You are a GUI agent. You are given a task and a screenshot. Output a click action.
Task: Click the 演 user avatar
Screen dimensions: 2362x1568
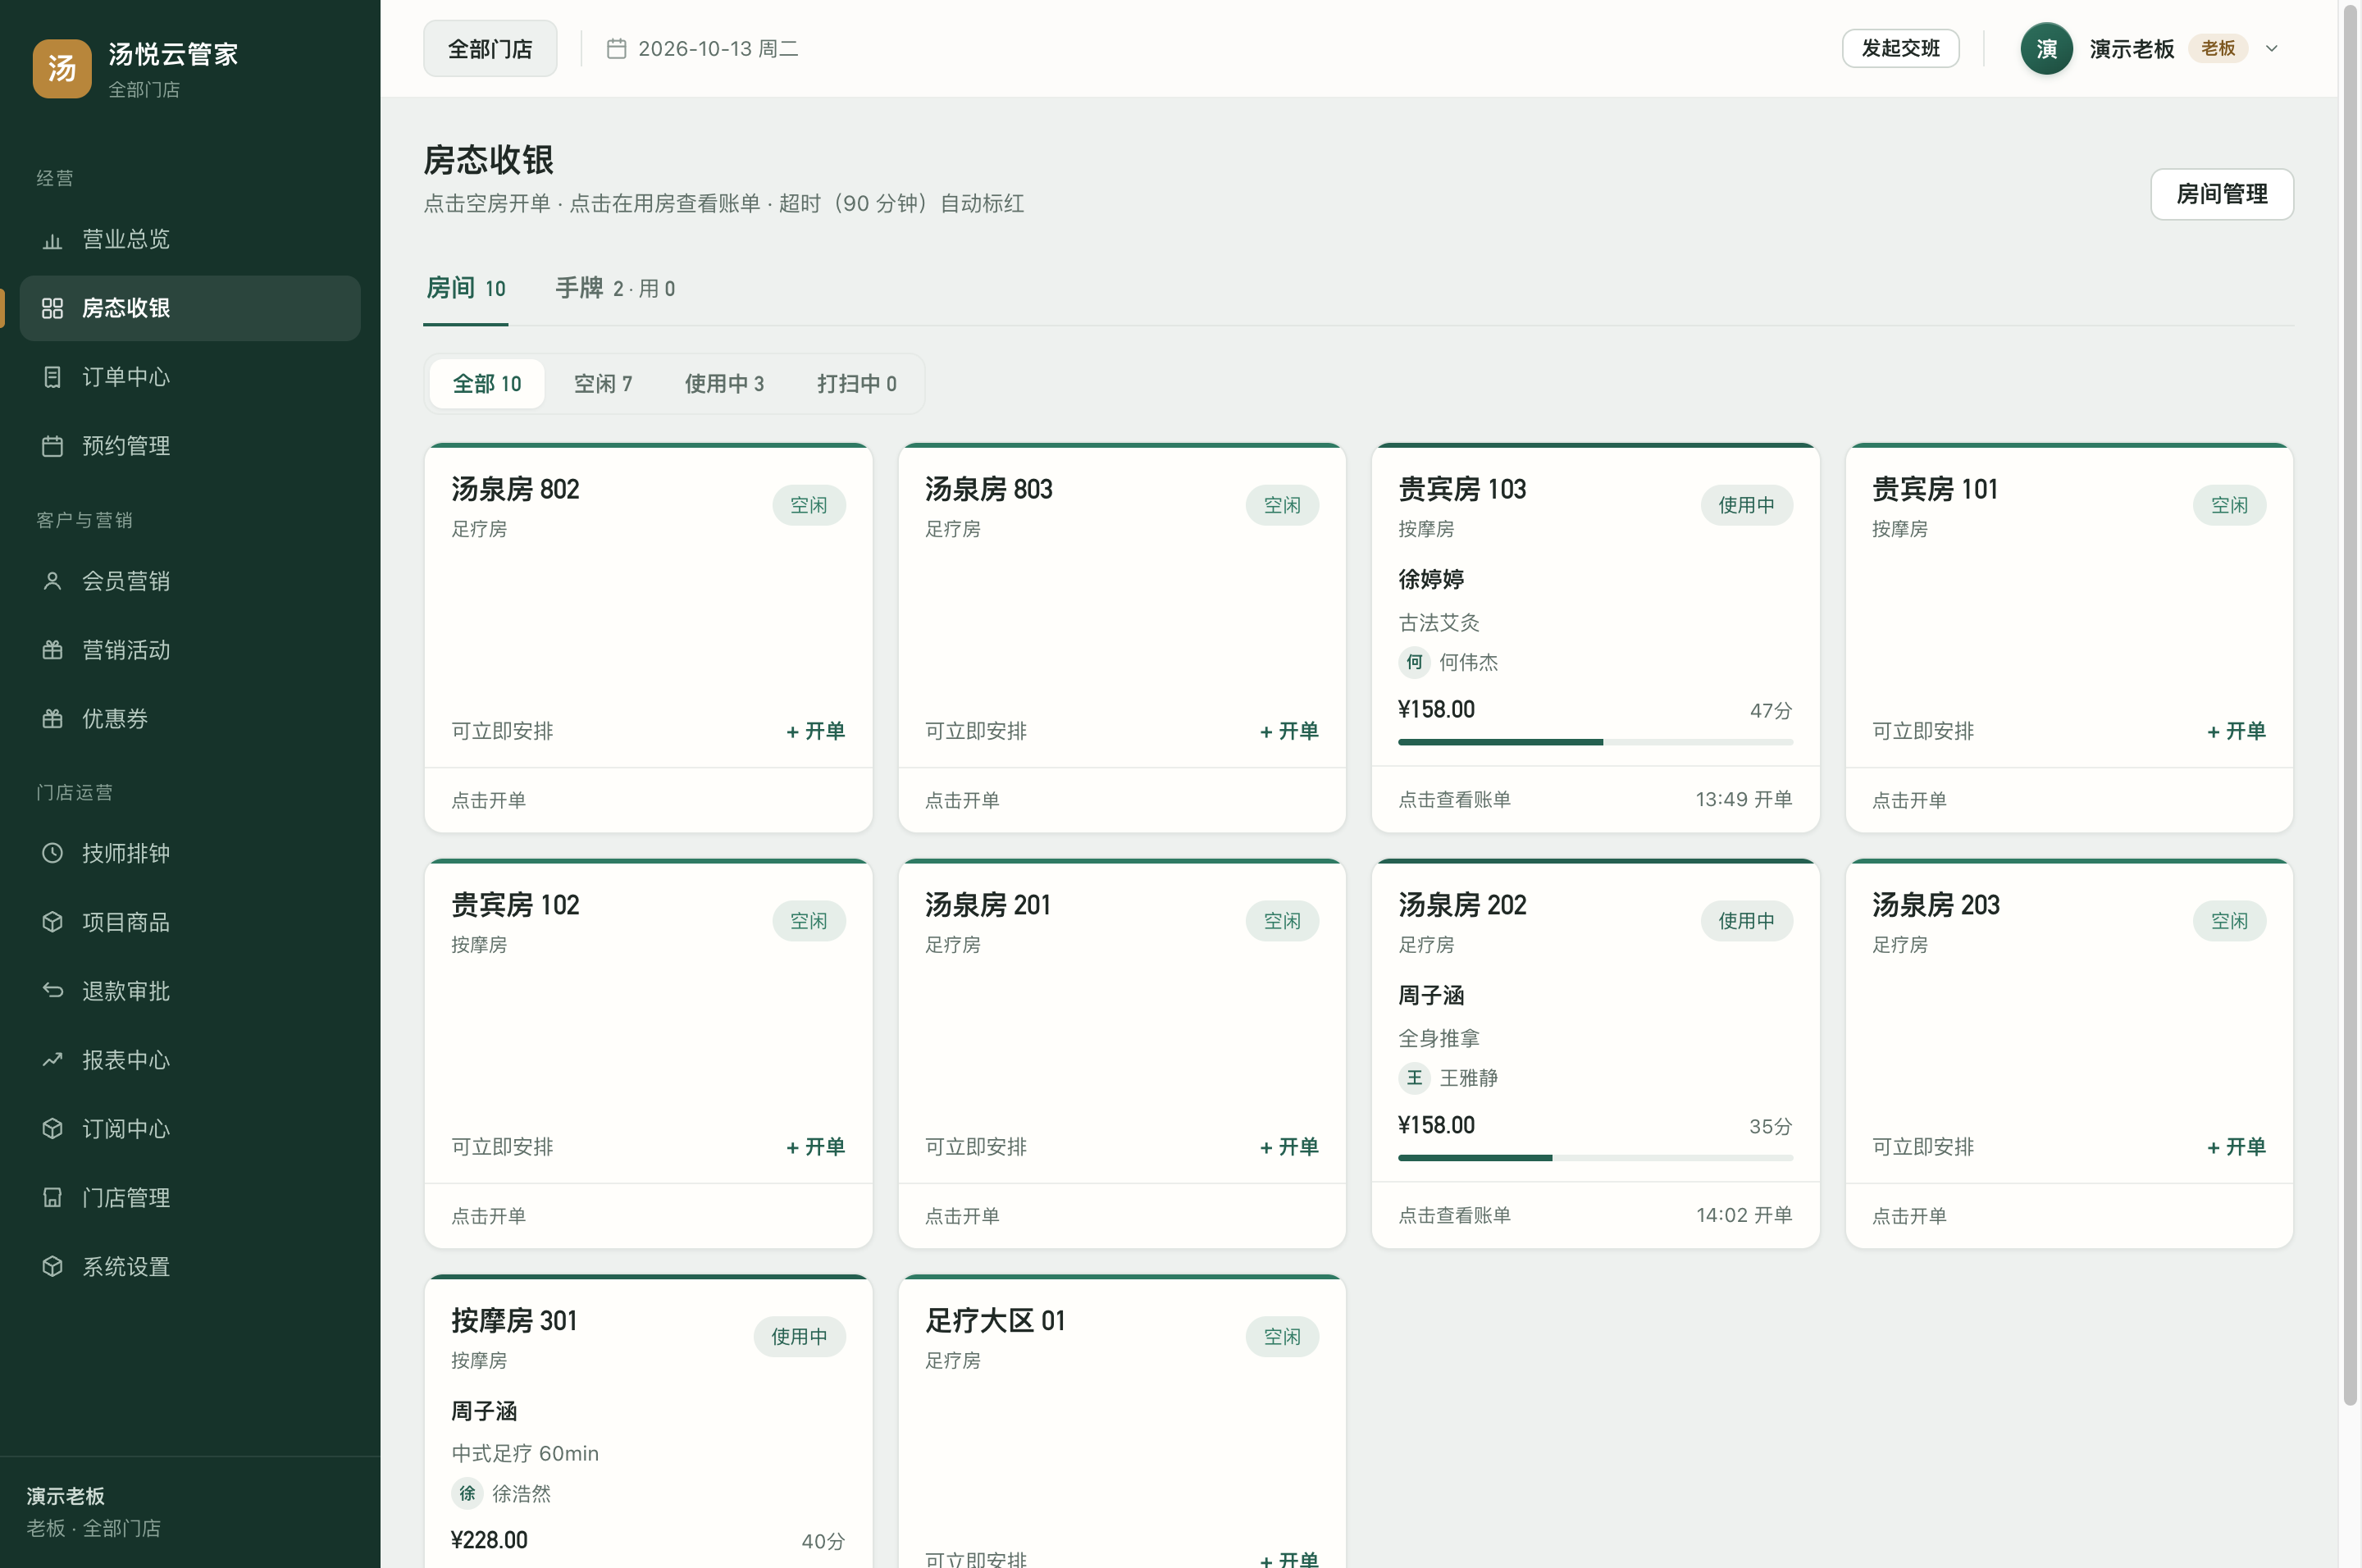point(2046,48)
